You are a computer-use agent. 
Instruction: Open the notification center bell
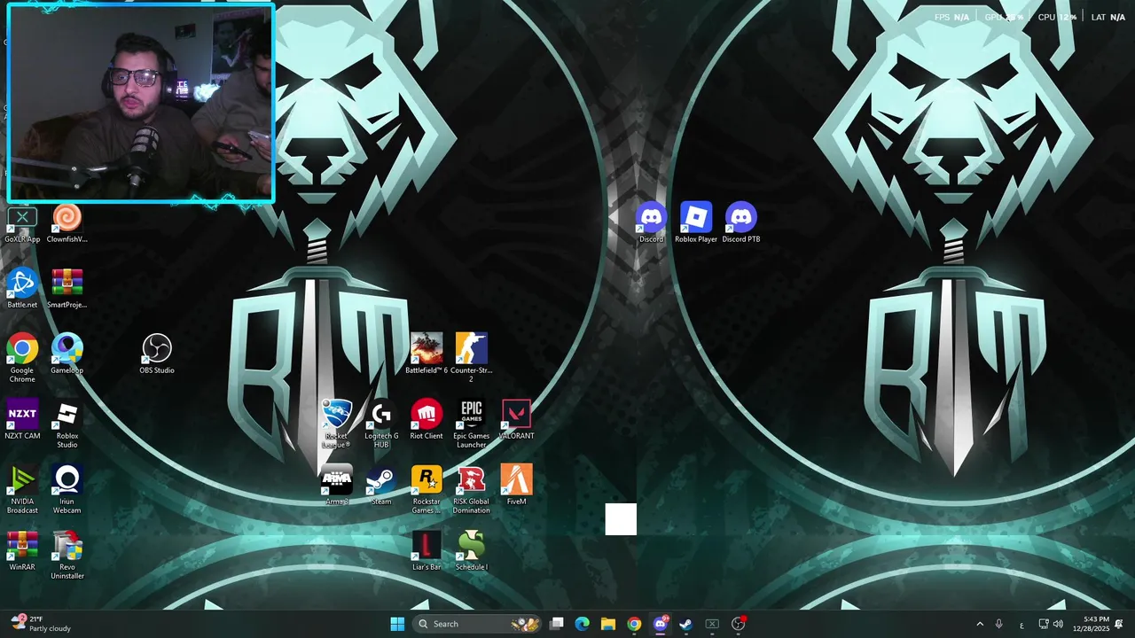pos(1120,624)
